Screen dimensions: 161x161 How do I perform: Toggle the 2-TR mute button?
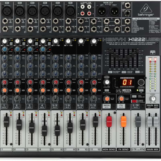point(136,106)
